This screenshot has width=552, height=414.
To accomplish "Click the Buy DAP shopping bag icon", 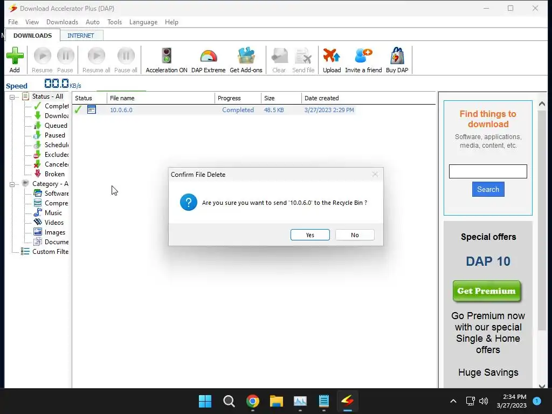I will click(397, 56).
